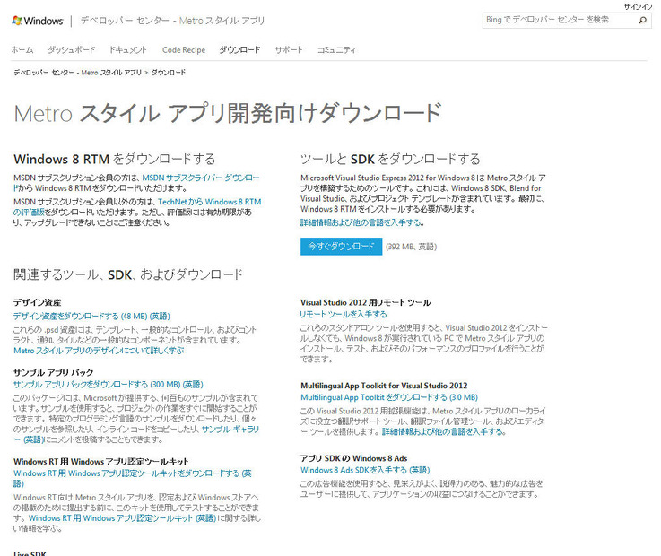The height and width of the screenshot is (556, 661).
Task: Click Visual Studio 2012 用リモート ツール title
Action: tap(366, 302)
